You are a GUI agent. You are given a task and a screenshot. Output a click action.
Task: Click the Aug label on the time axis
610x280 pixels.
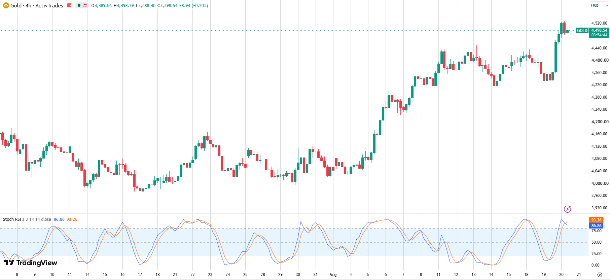[x=333, y=275]
